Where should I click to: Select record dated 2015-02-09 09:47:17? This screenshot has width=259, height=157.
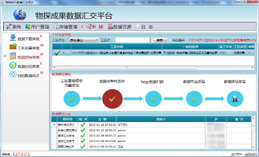tap(102, 136)
